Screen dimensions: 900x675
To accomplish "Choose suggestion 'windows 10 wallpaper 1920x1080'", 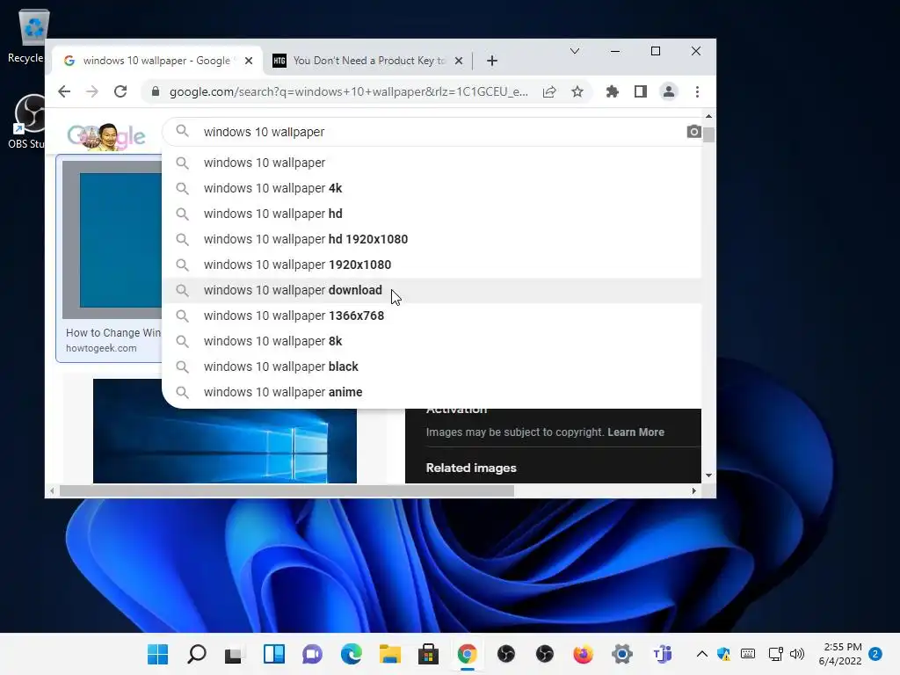I will pos(432,265).
